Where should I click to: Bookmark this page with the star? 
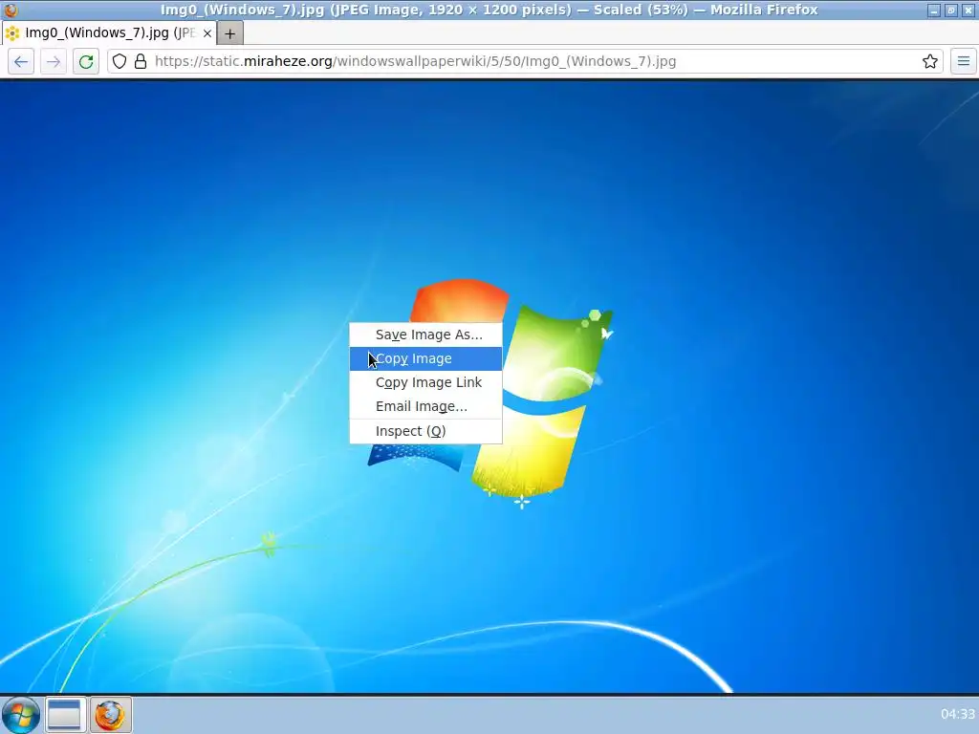click(929, 61)
